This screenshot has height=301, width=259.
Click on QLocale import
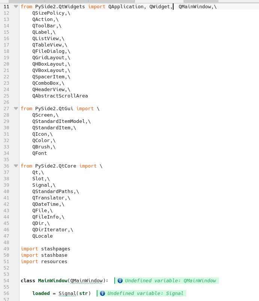pyautogui.click(x=43, y=236)
